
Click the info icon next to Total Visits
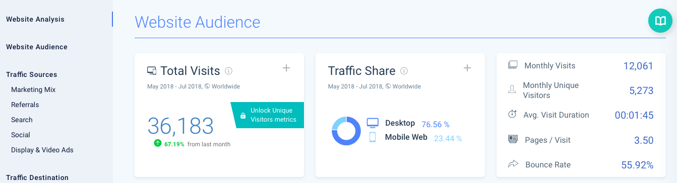coord(228,71)
